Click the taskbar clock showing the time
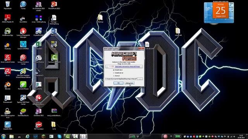The width and height of the screenshot is (248, 139). 241,136
